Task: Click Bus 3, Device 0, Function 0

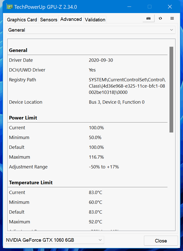Action: point(117,102)
